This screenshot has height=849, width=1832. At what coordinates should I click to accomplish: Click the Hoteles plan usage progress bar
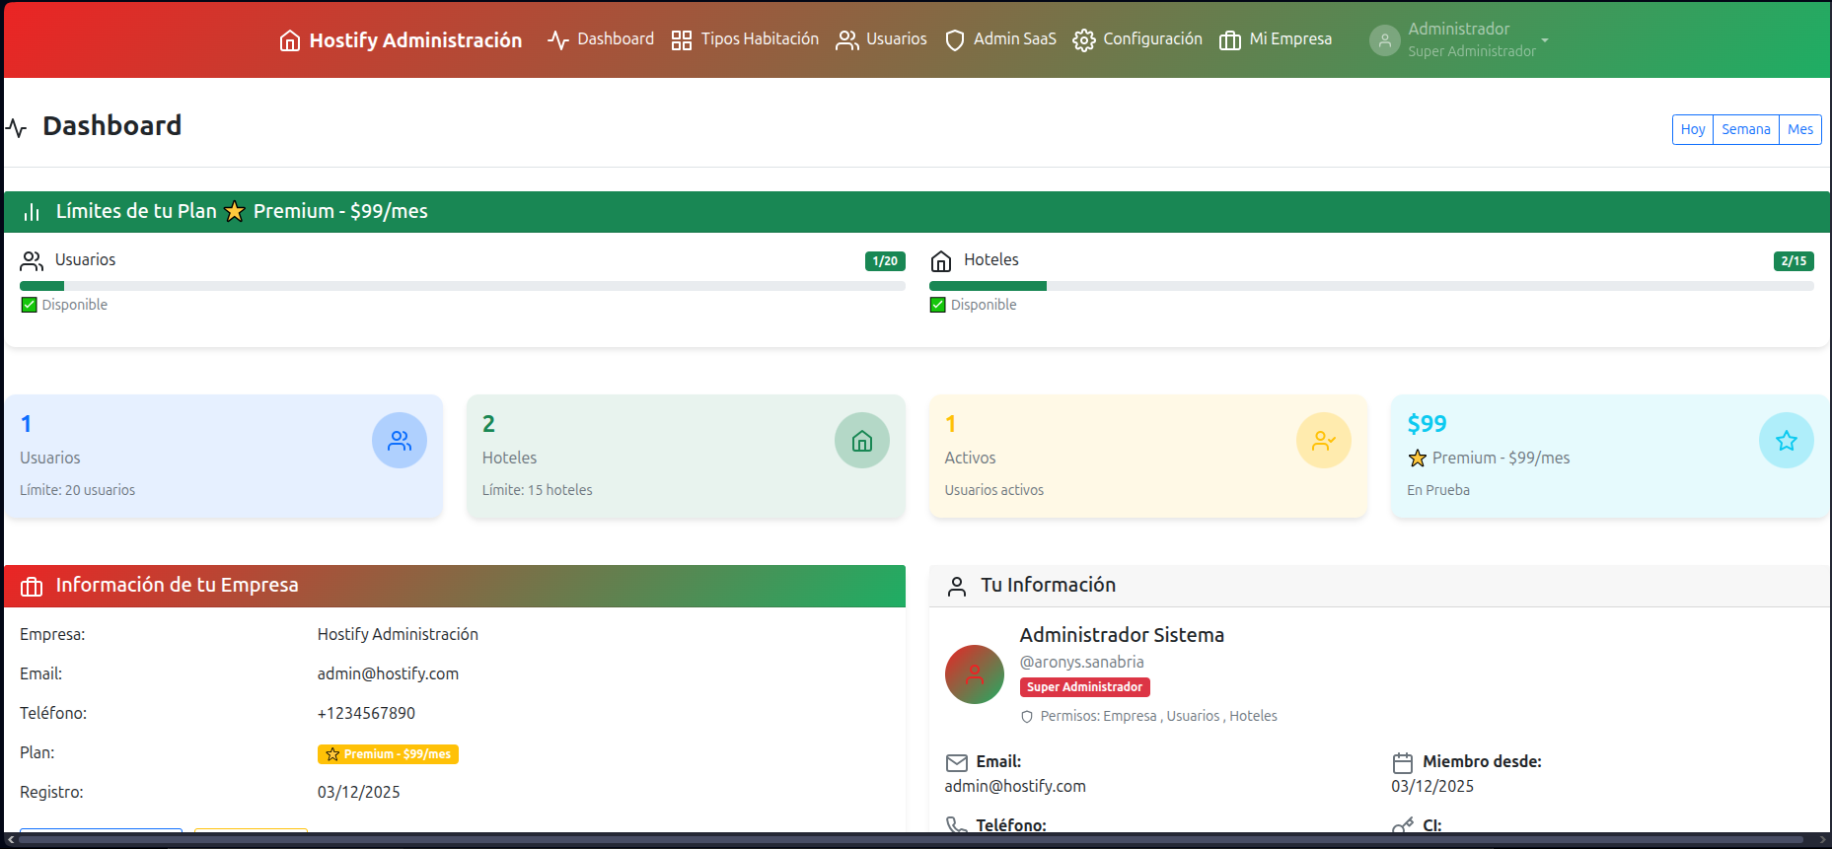coord(1370,286)
